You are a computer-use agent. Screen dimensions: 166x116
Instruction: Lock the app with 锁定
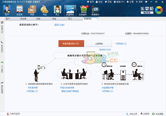coord(99,2)
